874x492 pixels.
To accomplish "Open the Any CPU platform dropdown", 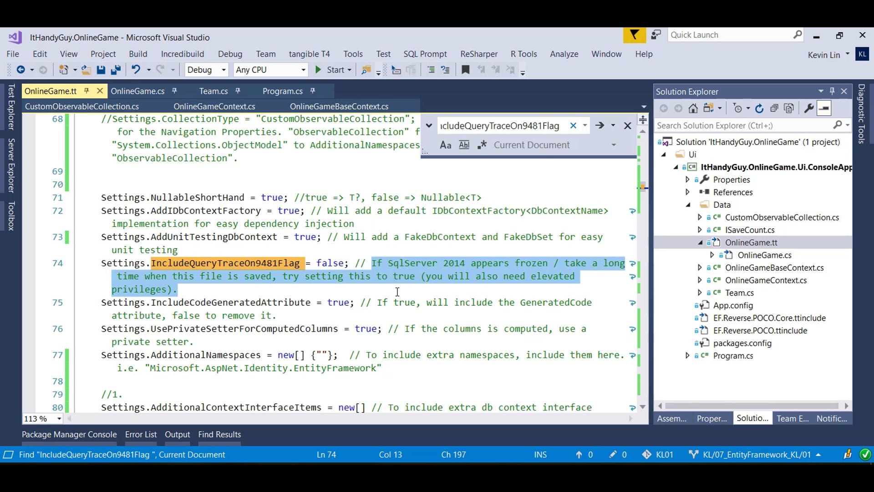I will point(303,70).
